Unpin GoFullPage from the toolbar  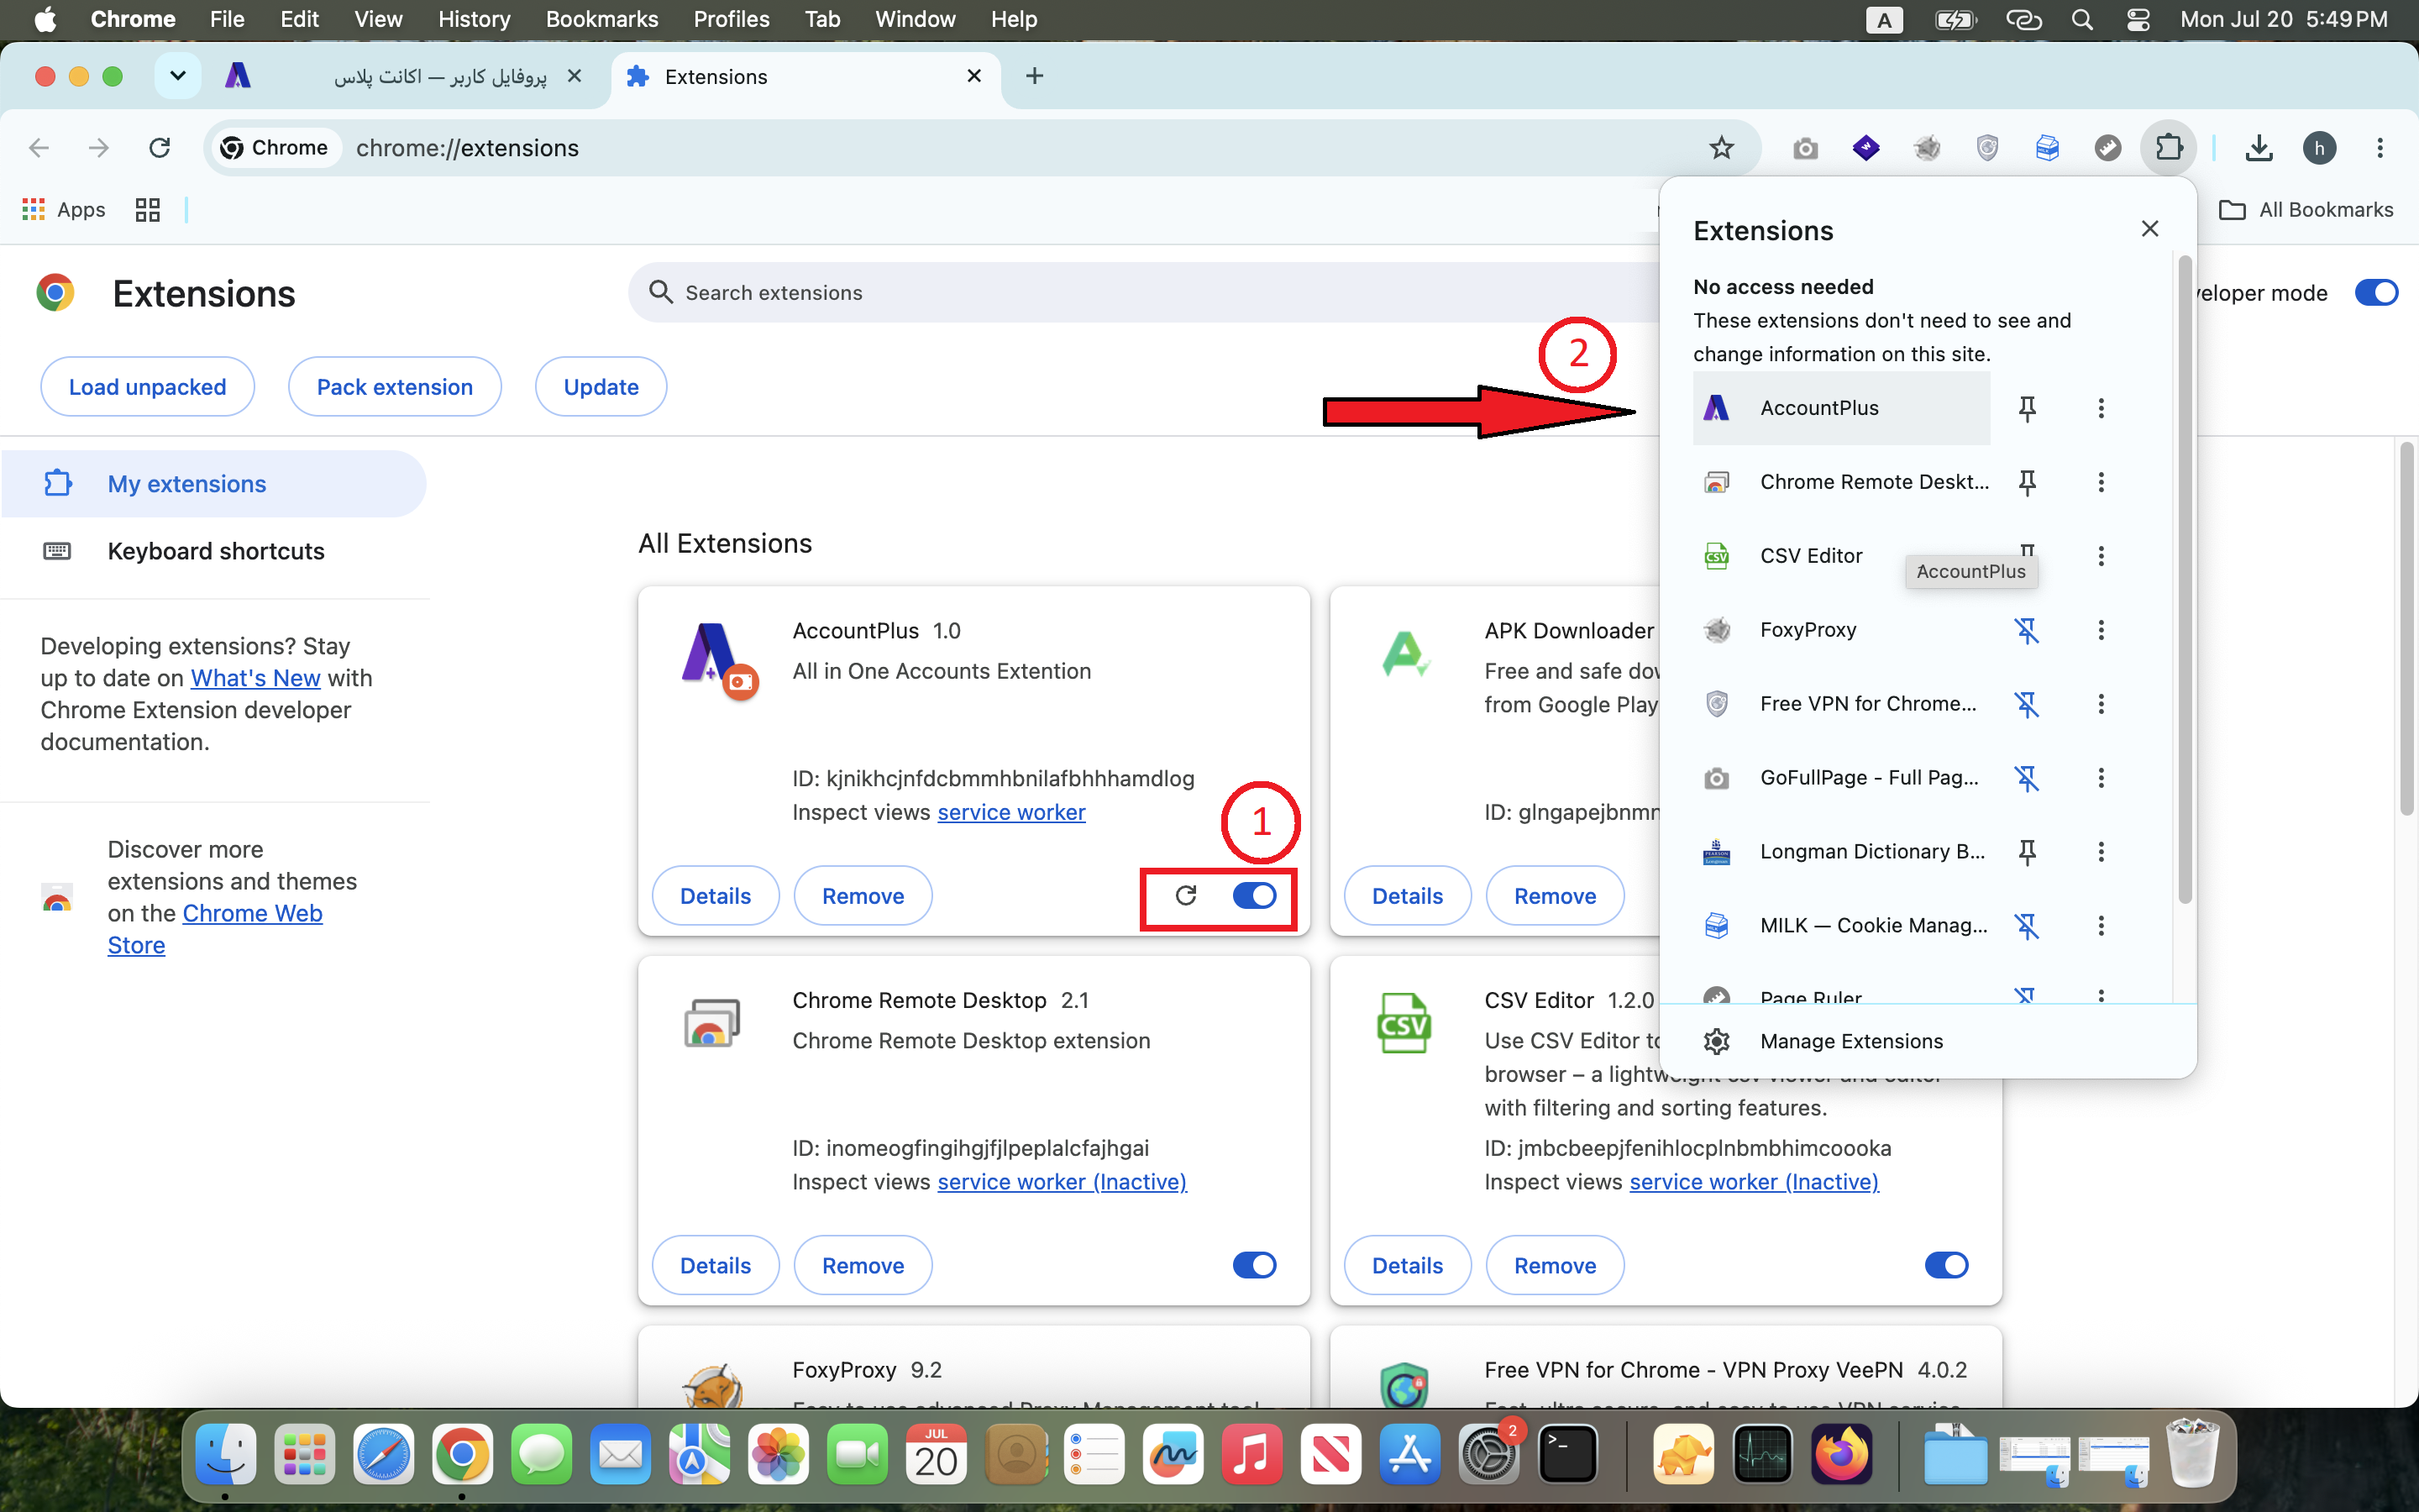pyautogui.click(x=2027, y=778)
